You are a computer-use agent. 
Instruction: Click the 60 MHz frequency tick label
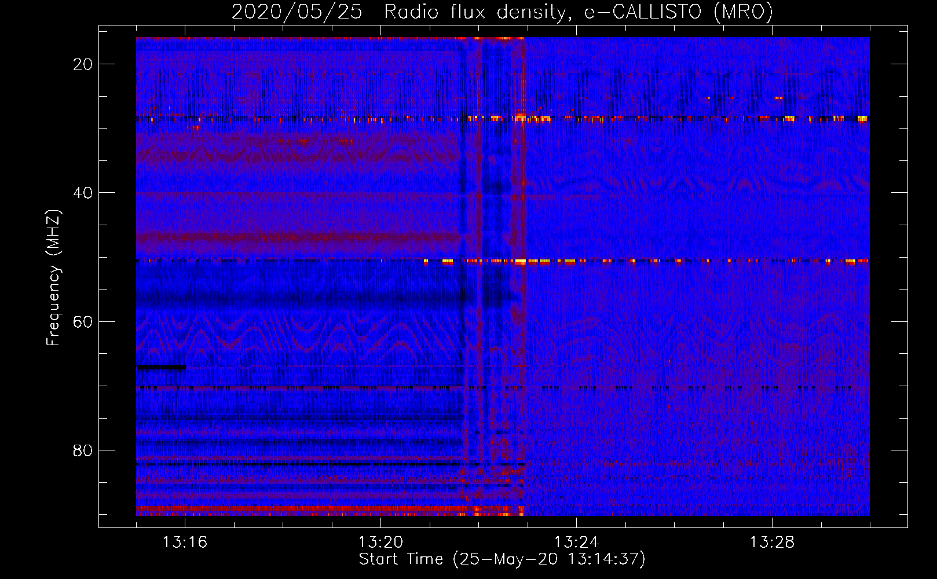pyautogui.click(x=83, y=321)
